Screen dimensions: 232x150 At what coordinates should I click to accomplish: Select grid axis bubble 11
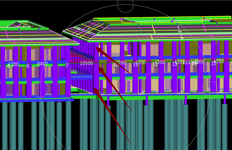[135, 65]
